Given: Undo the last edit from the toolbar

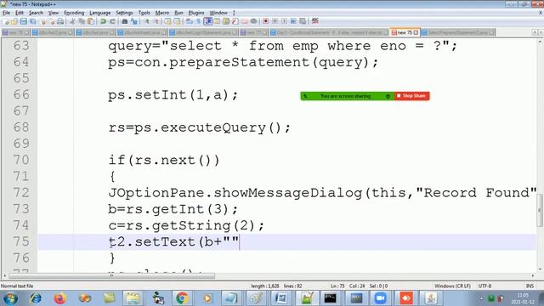Looking at the screenshot, I should (103, 21).
